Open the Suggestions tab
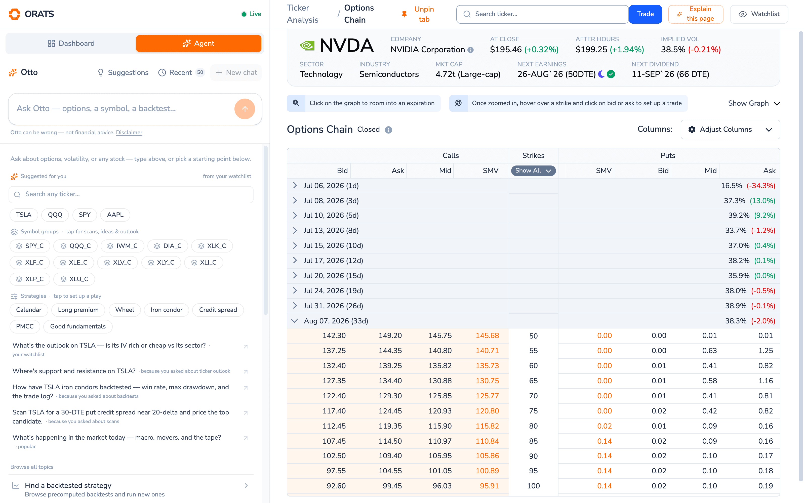The width and height of the screenshot is (805, 503). (x=123, y=72)
